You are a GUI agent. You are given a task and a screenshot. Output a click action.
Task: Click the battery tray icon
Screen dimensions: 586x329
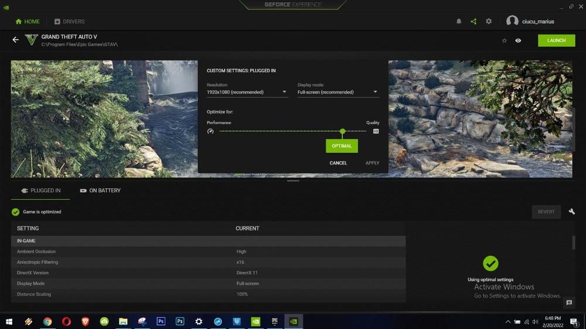(x=517, y=321)
